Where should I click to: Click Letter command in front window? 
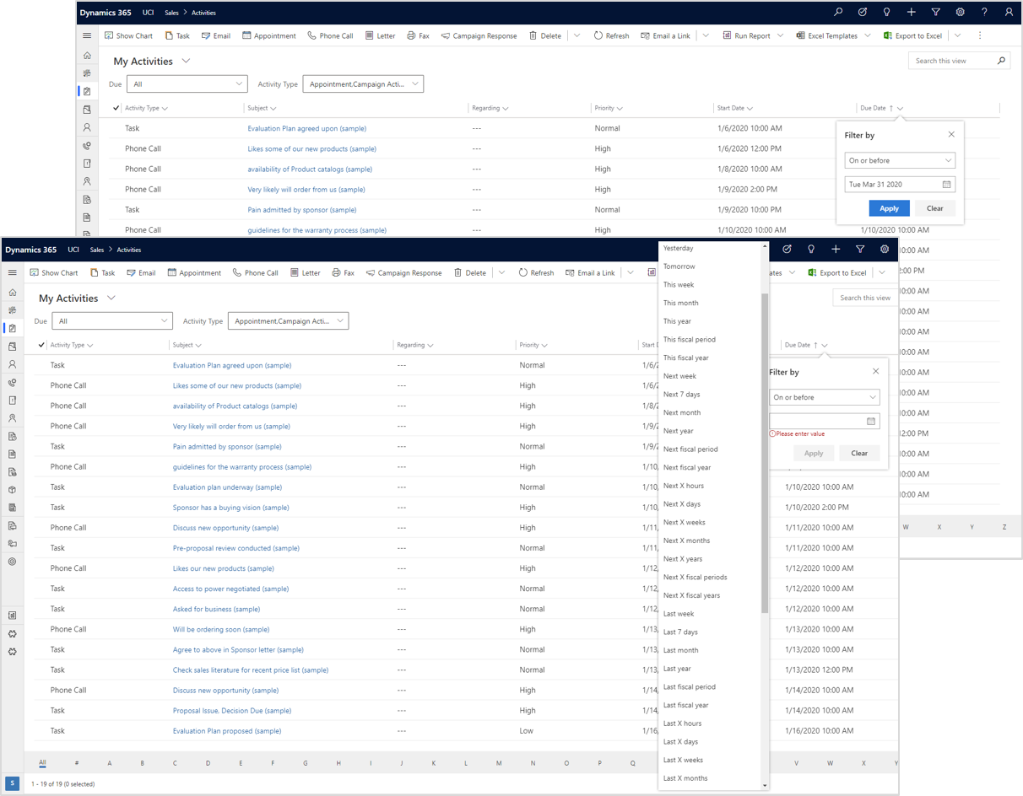tap(305, 272)
